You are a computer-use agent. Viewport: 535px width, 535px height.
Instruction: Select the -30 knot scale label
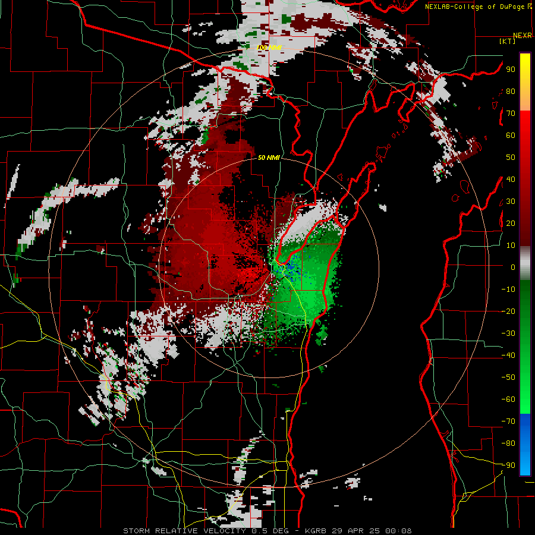[x=508, y=333]
